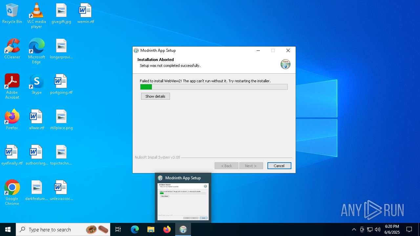Open Google Chrome desktop shortcut
The image size is (420, 236).
click(x=12, y=193)
